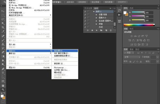Click the create new set folder icon
The width and height of the screenshot is (160, 104).
click(101, 30)
